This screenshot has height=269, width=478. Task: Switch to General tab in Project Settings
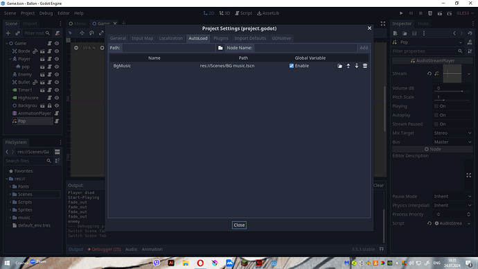(x=118, y=38)
